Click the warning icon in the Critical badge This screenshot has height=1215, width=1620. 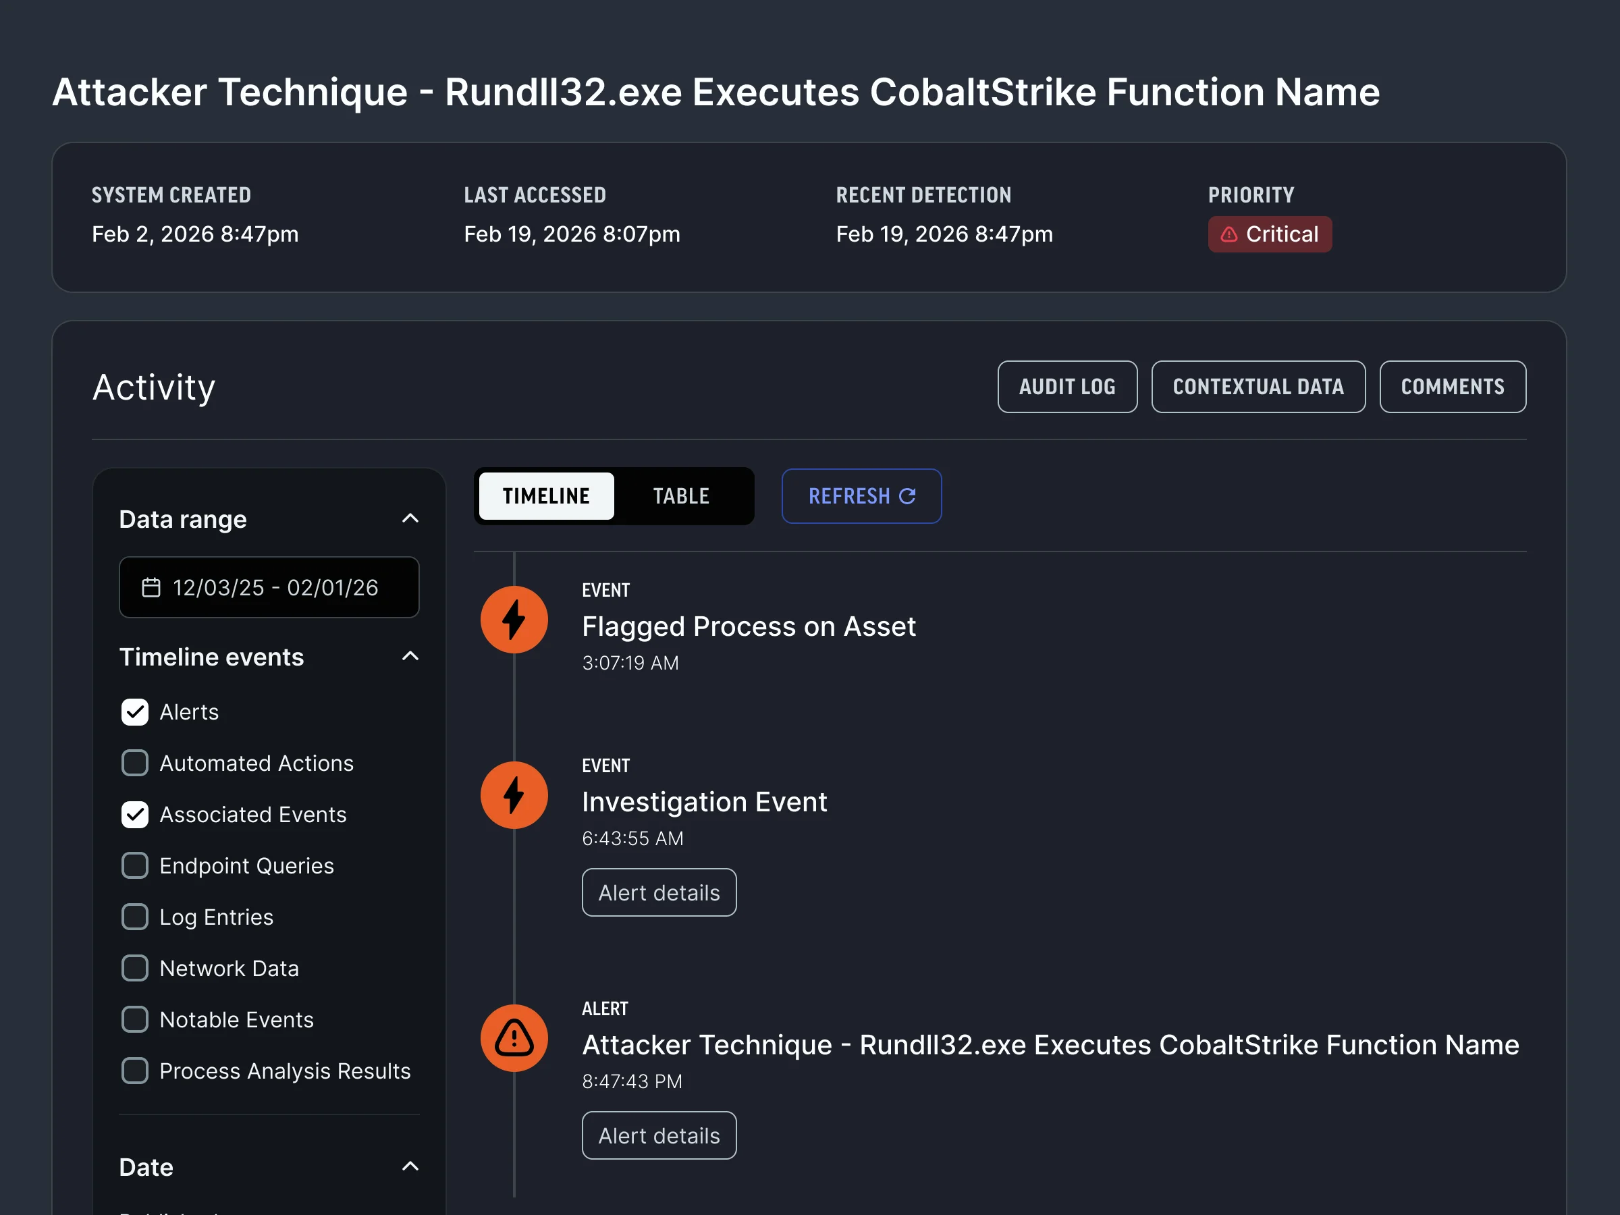point(1229,234)
